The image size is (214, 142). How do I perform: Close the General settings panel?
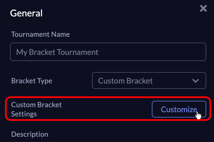tap(203, 8)
